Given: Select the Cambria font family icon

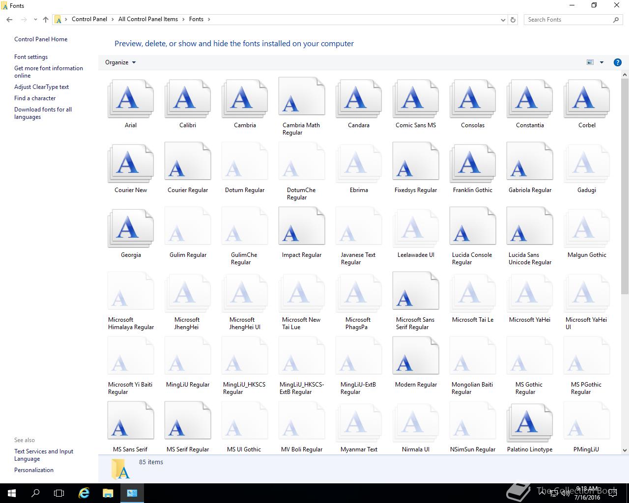Looking at the screenshot, I should pyautogui.click(x=245, y=99).
